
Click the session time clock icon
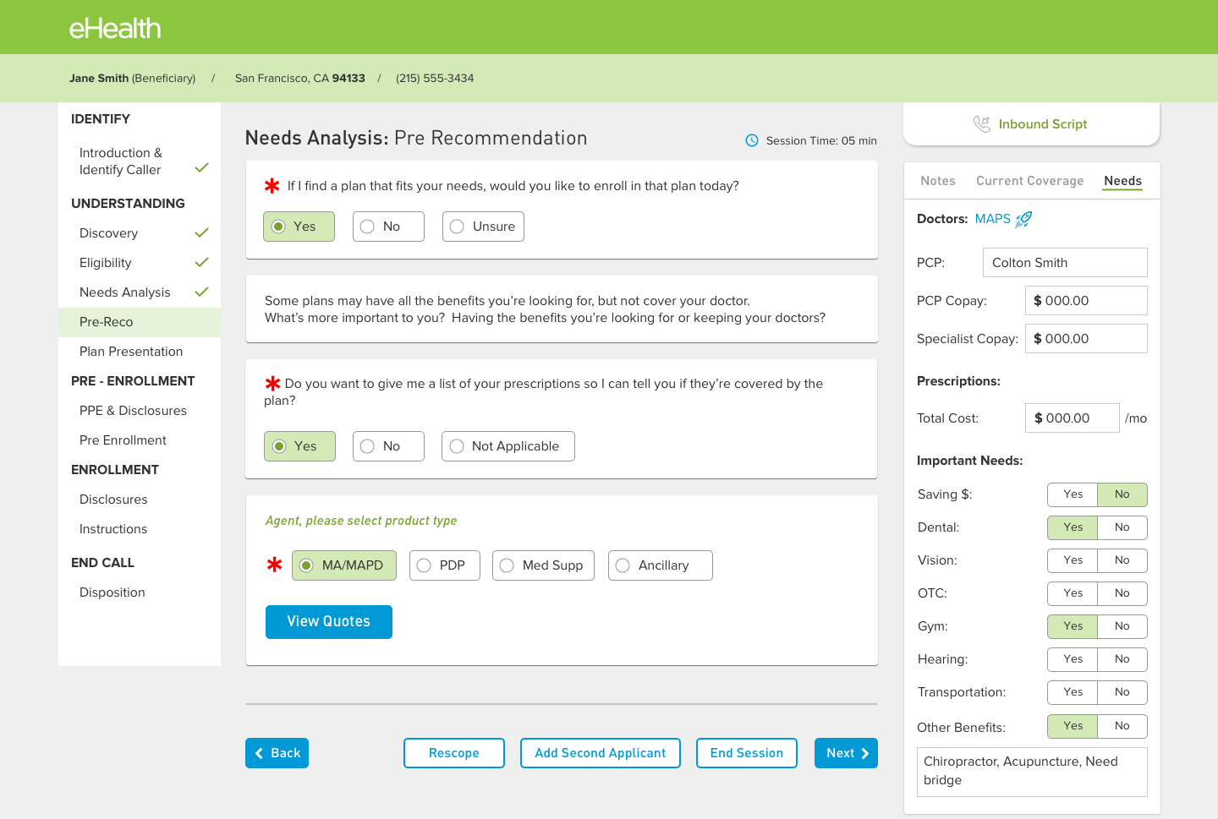coord(752,140)
